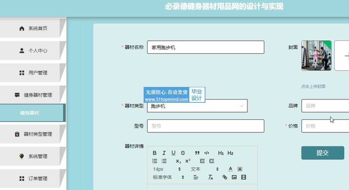The image size is (349, 190).
Task: Expand the 器材类型 dropdown showing 跑步机
Action: pos(197,106)
